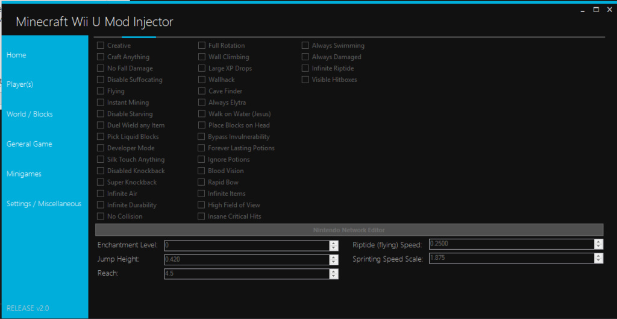The width and height of the screenshot is (617, 319).
Task: Open Settings / Miscellaneous section
Action: click(x=44, y=204)
